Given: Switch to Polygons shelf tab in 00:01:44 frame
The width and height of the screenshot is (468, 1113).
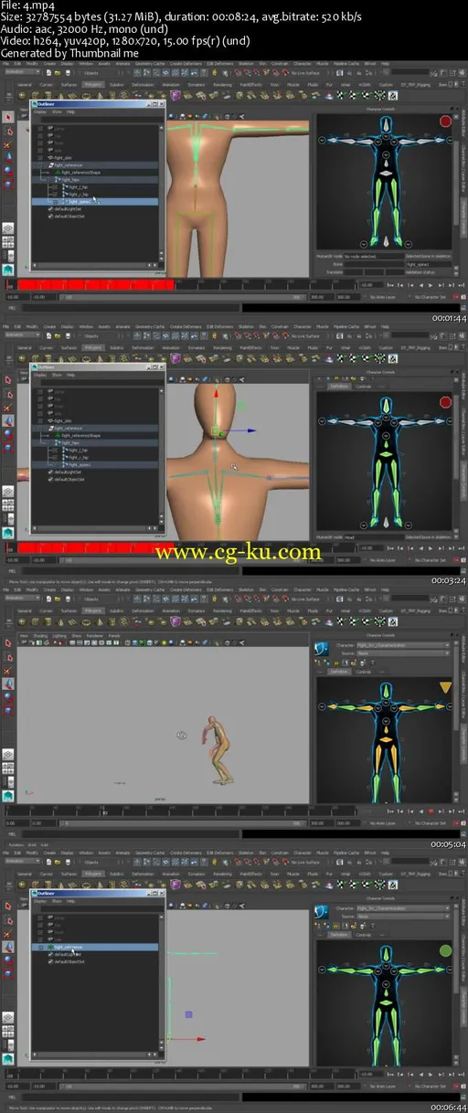Looking at the screenshot, I should pos(93,84).
